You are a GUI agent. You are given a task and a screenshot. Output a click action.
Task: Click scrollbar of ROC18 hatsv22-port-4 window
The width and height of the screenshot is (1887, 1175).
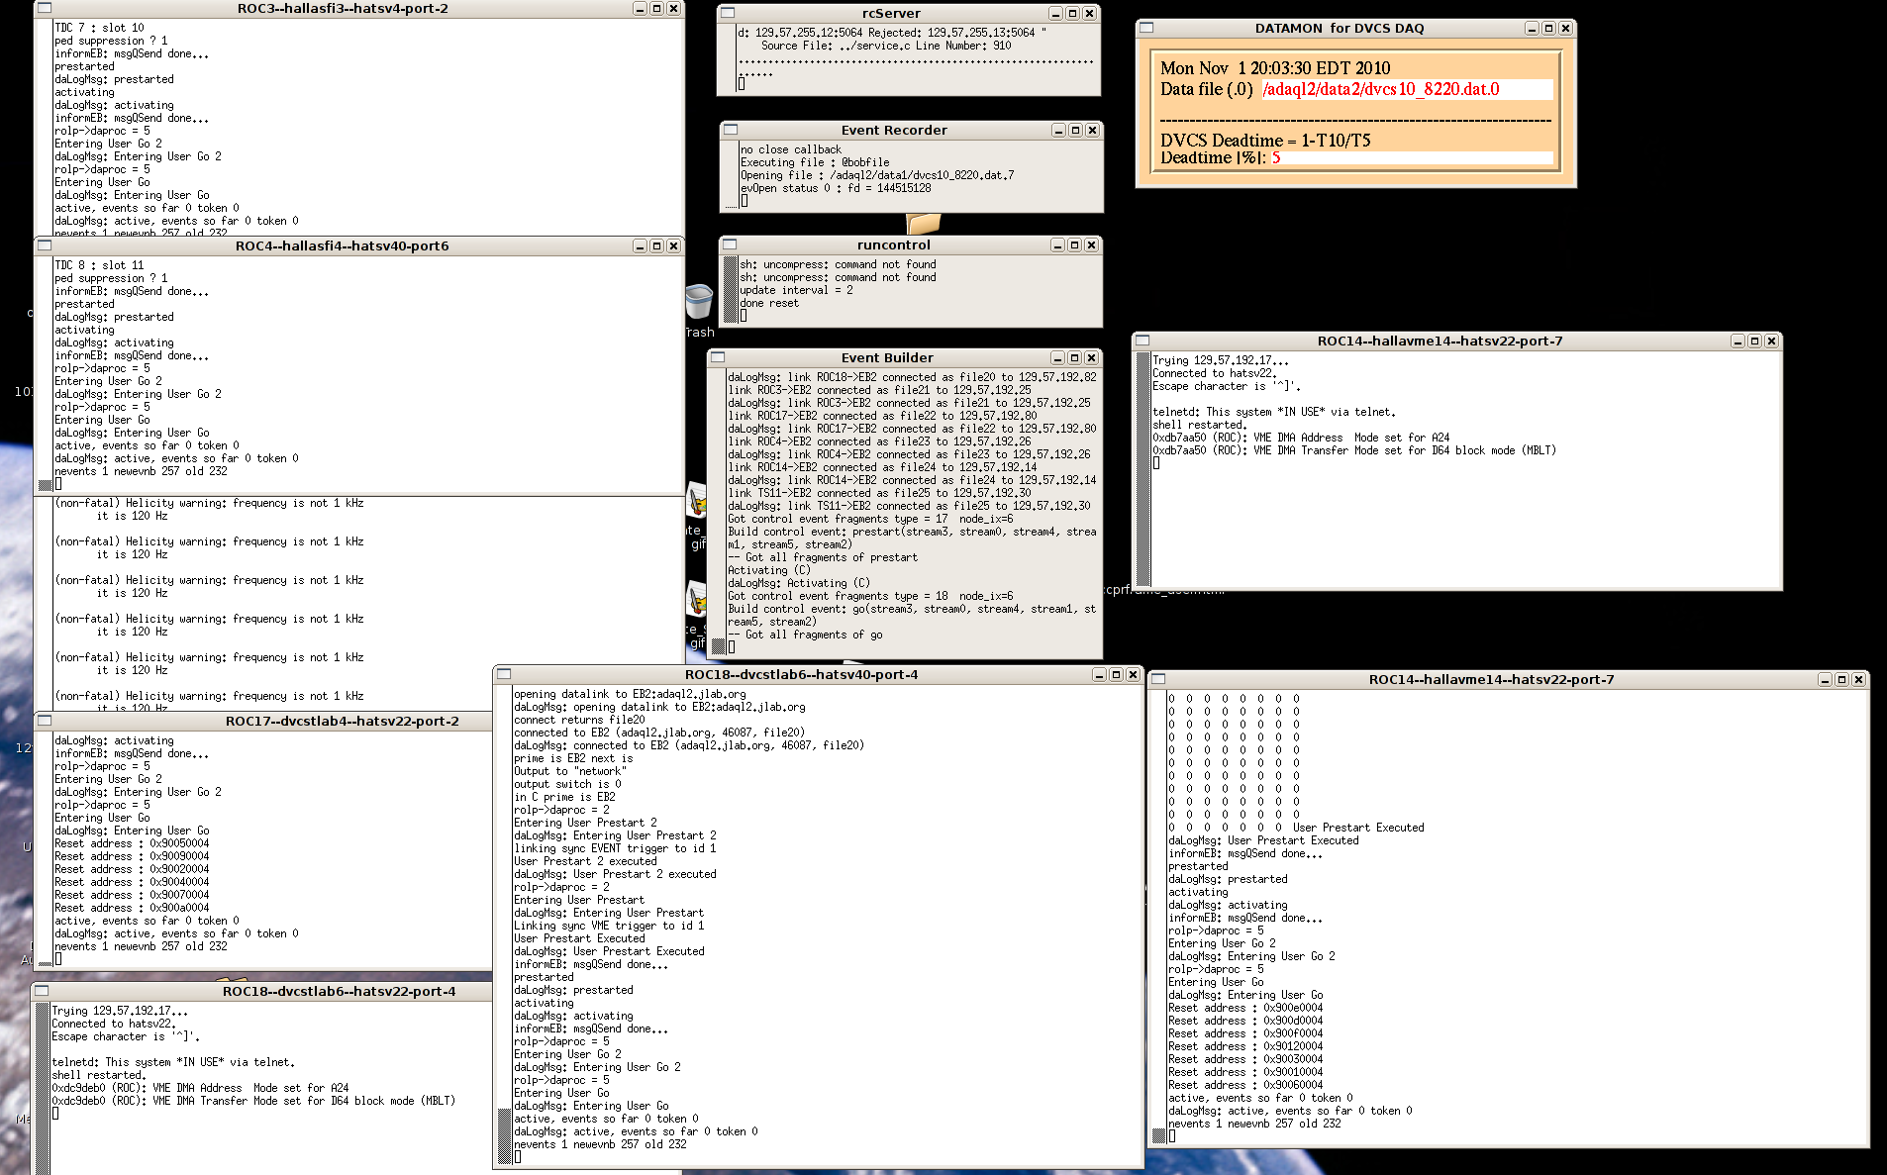coord(43,1088)
